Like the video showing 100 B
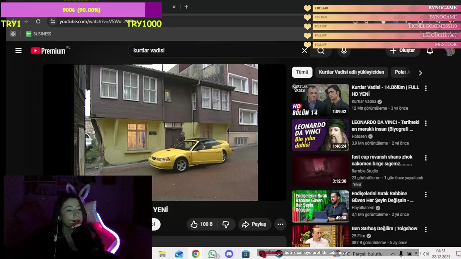Image resolution: width=461 pixels, height=259 pixels. (x=201, y=224)
